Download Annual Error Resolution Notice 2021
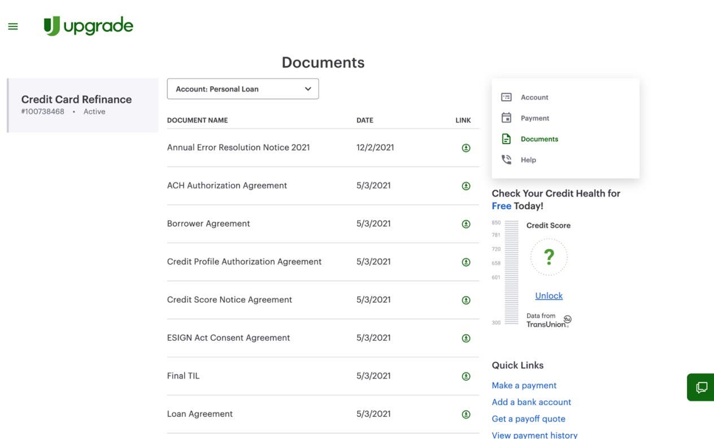The height and width of the screenshot is (439, 714). [x=466, y=148]
